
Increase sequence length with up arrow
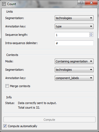point(91,34)
